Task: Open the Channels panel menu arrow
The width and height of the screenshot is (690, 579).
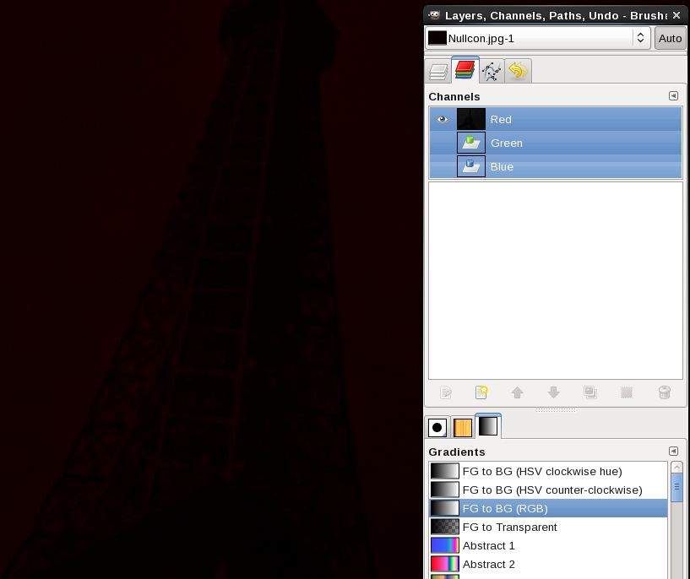Action: click(x=673, y=96)
